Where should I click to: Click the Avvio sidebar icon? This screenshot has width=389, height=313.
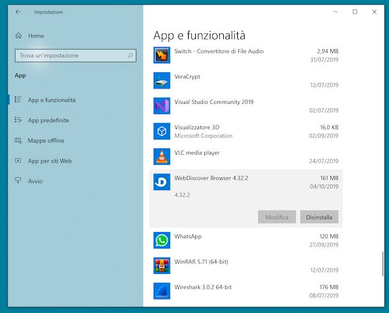click(x=18, y=180)
